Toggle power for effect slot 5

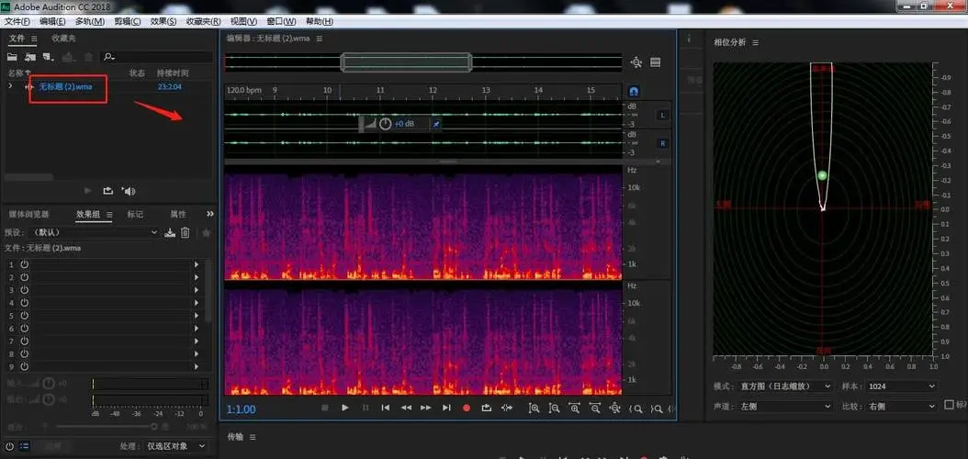[25, 315]
